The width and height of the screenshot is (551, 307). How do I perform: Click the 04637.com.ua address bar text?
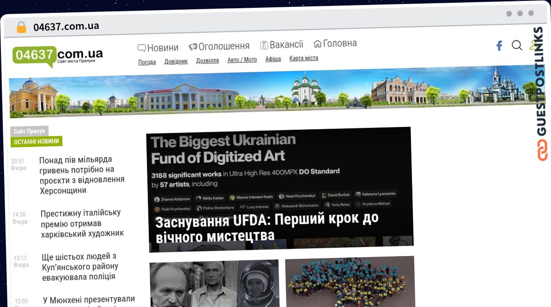pyautogui.click(x=66, y=26)
